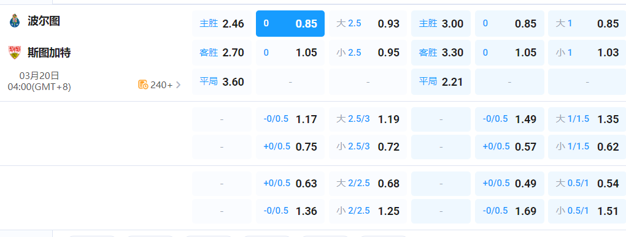Open team name 波尔图

click(44, 21)
